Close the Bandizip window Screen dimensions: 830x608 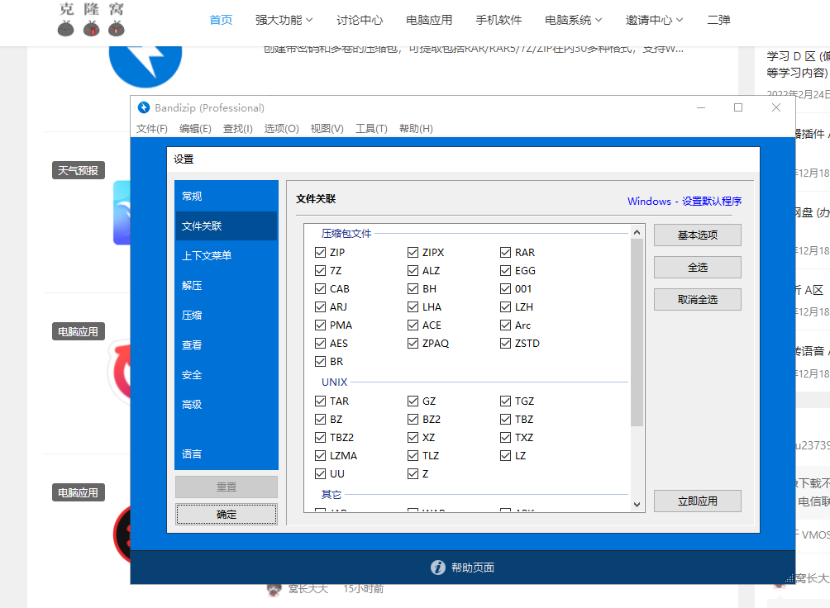tap(776, 107)
